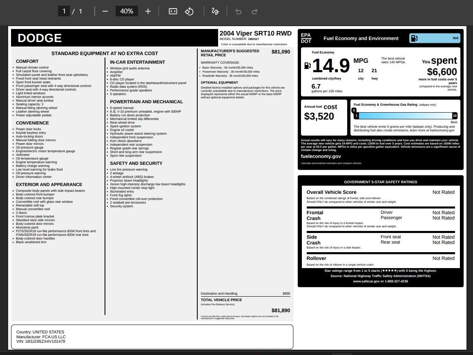Click the Overall Vehicle Score heading

pyautogui.click(x=331, y=192)
